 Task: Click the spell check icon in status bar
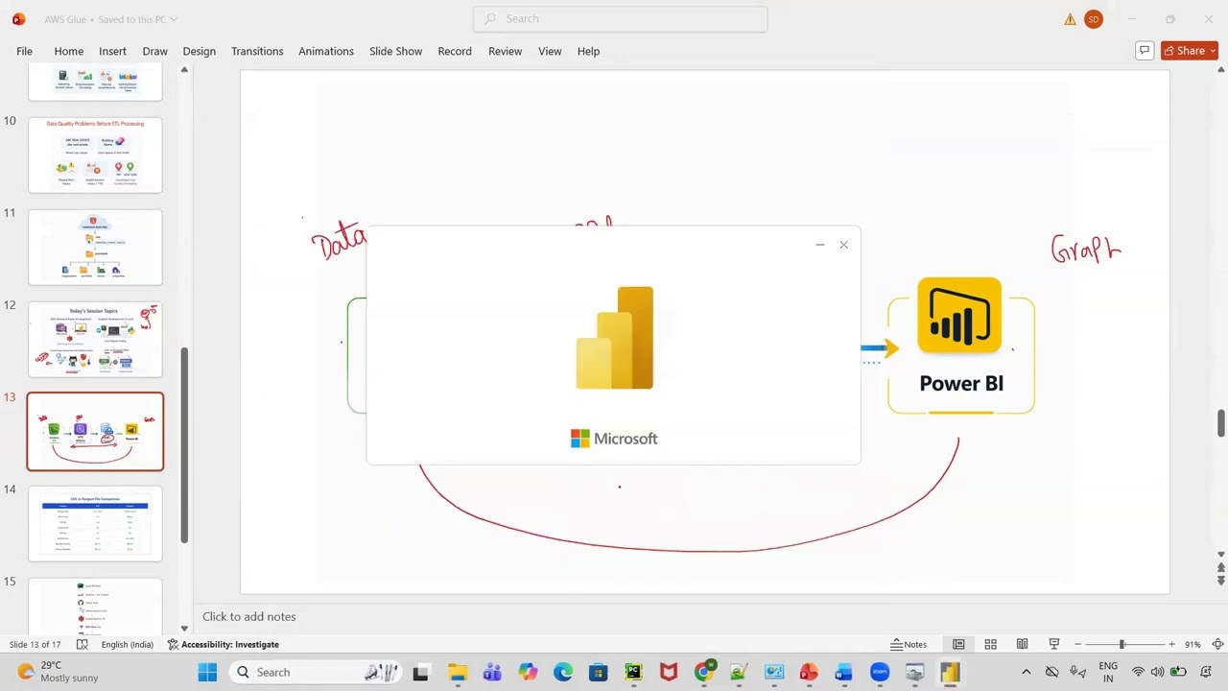tap(83, 644)
